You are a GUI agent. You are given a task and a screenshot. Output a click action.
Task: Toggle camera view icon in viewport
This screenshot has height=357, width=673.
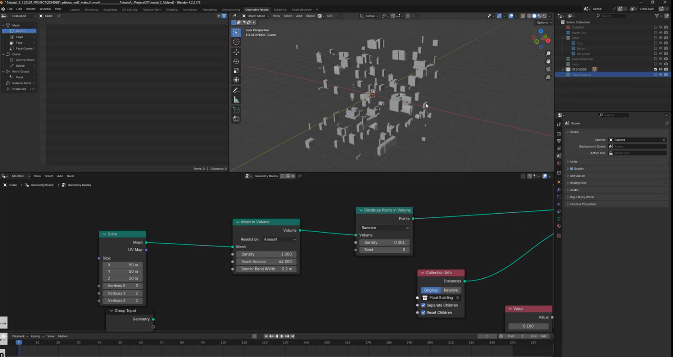[548, 69]
